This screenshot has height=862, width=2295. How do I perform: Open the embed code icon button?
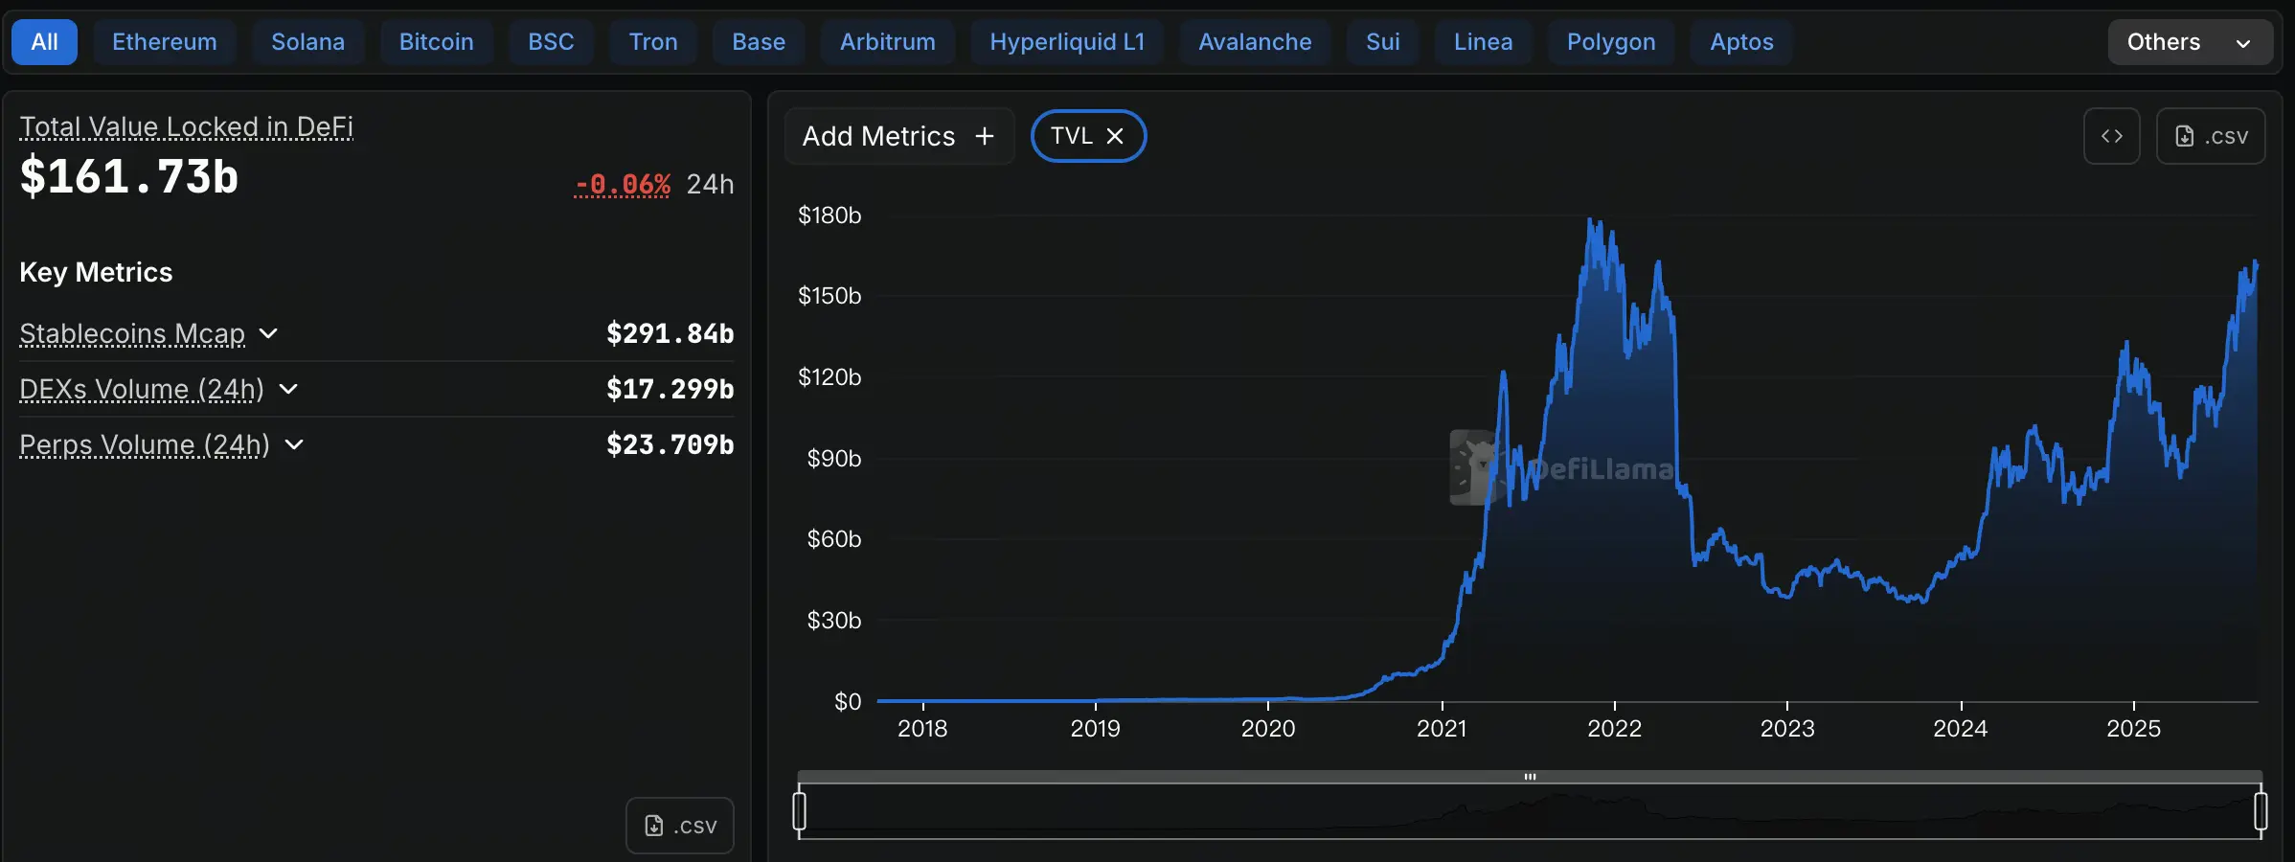tap(2111, 136)
